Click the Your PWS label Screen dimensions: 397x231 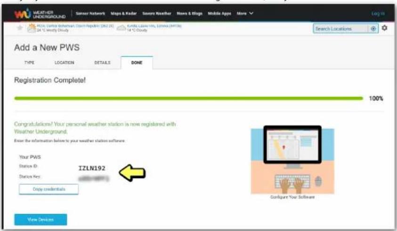coord(30,157)
